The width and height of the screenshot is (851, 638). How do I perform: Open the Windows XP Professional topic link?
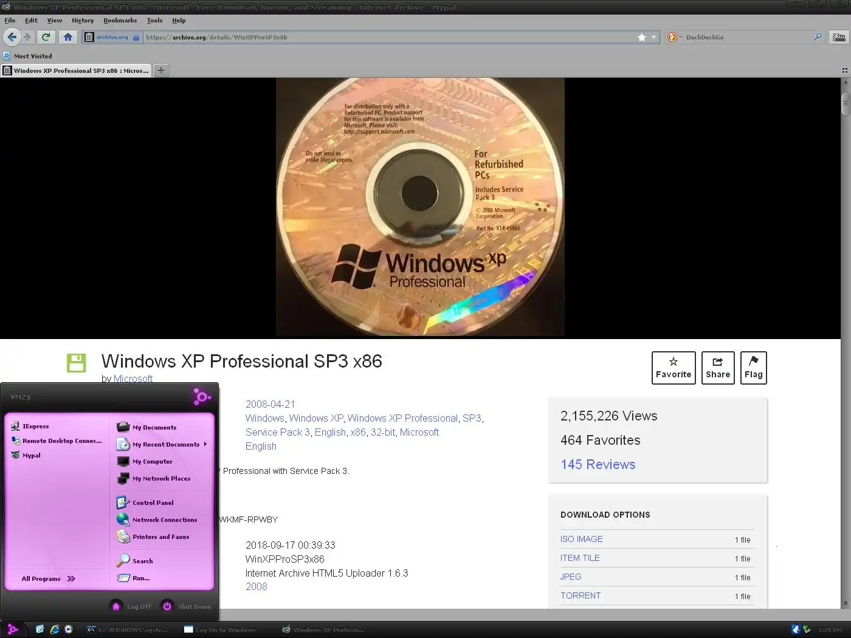(x=402, y=418)
